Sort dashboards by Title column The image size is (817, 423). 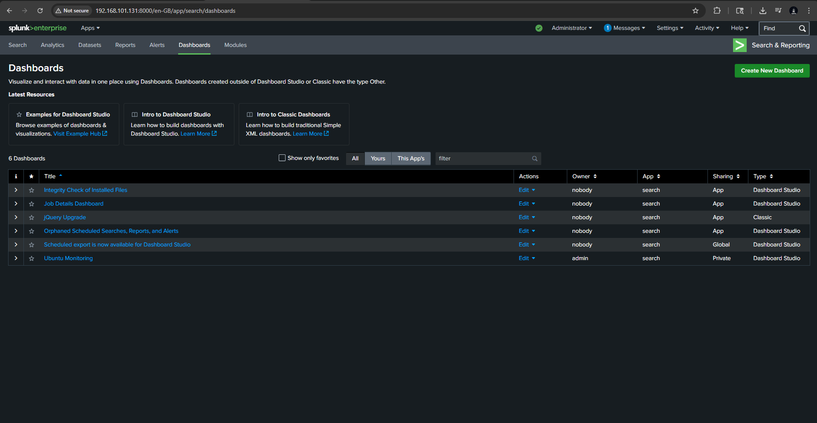[x=53, y=177]
